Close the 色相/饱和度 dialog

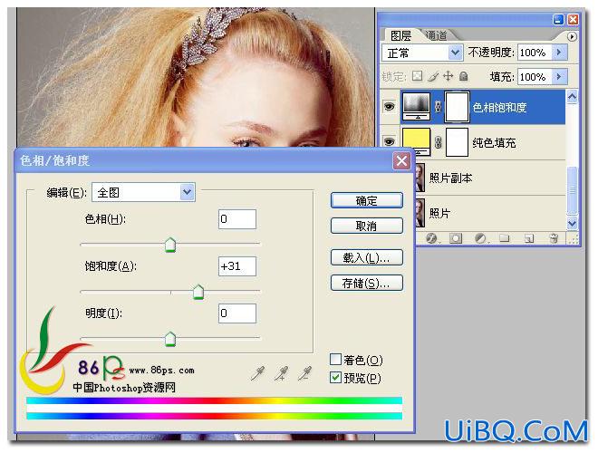pyautogui.click(x=401, y=161)
